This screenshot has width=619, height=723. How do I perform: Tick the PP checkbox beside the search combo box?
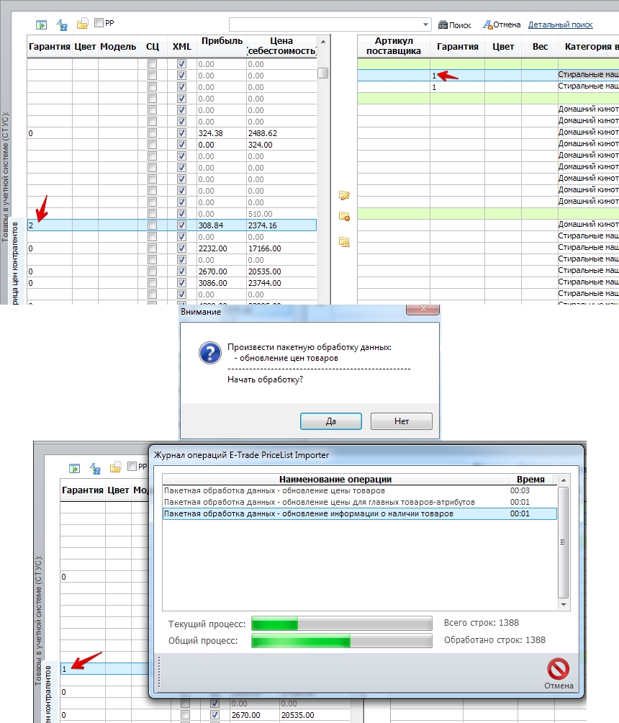99,22
